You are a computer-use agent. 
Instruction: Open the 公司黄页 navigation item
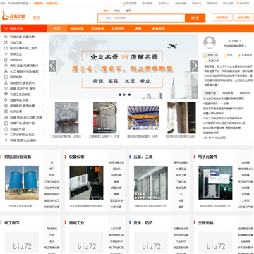pos(118,28)
